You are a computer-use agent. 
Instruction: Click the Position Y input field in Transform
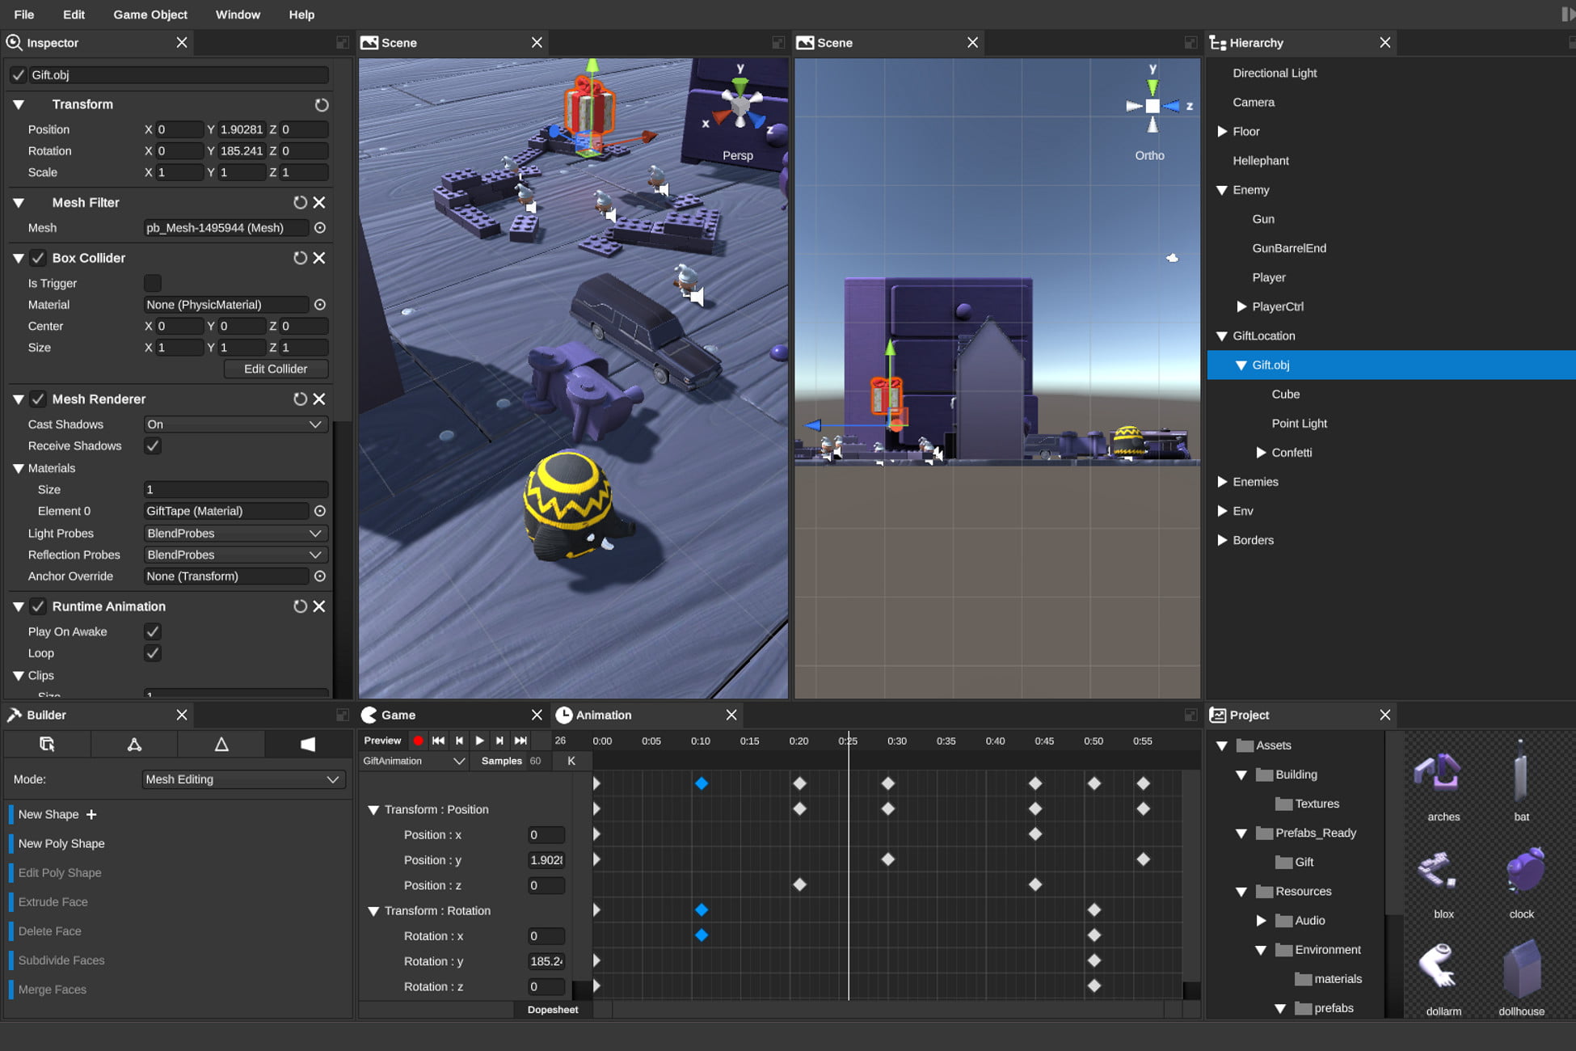pos(234,129)
